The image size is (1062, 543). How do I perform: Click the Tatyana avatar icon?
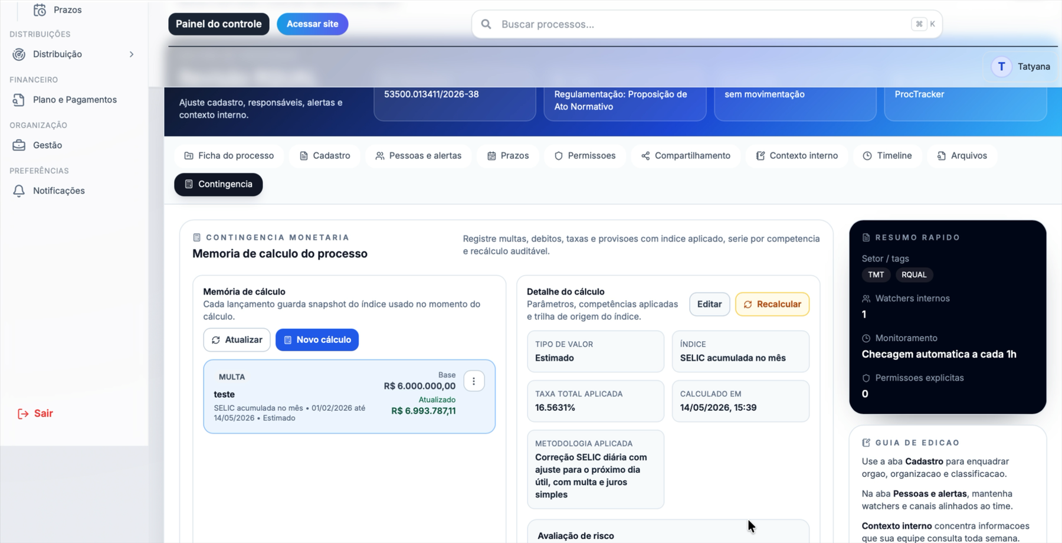1001,67
